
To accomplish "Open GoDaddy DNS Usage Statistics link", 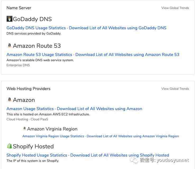I will click(x=36, y=28).
